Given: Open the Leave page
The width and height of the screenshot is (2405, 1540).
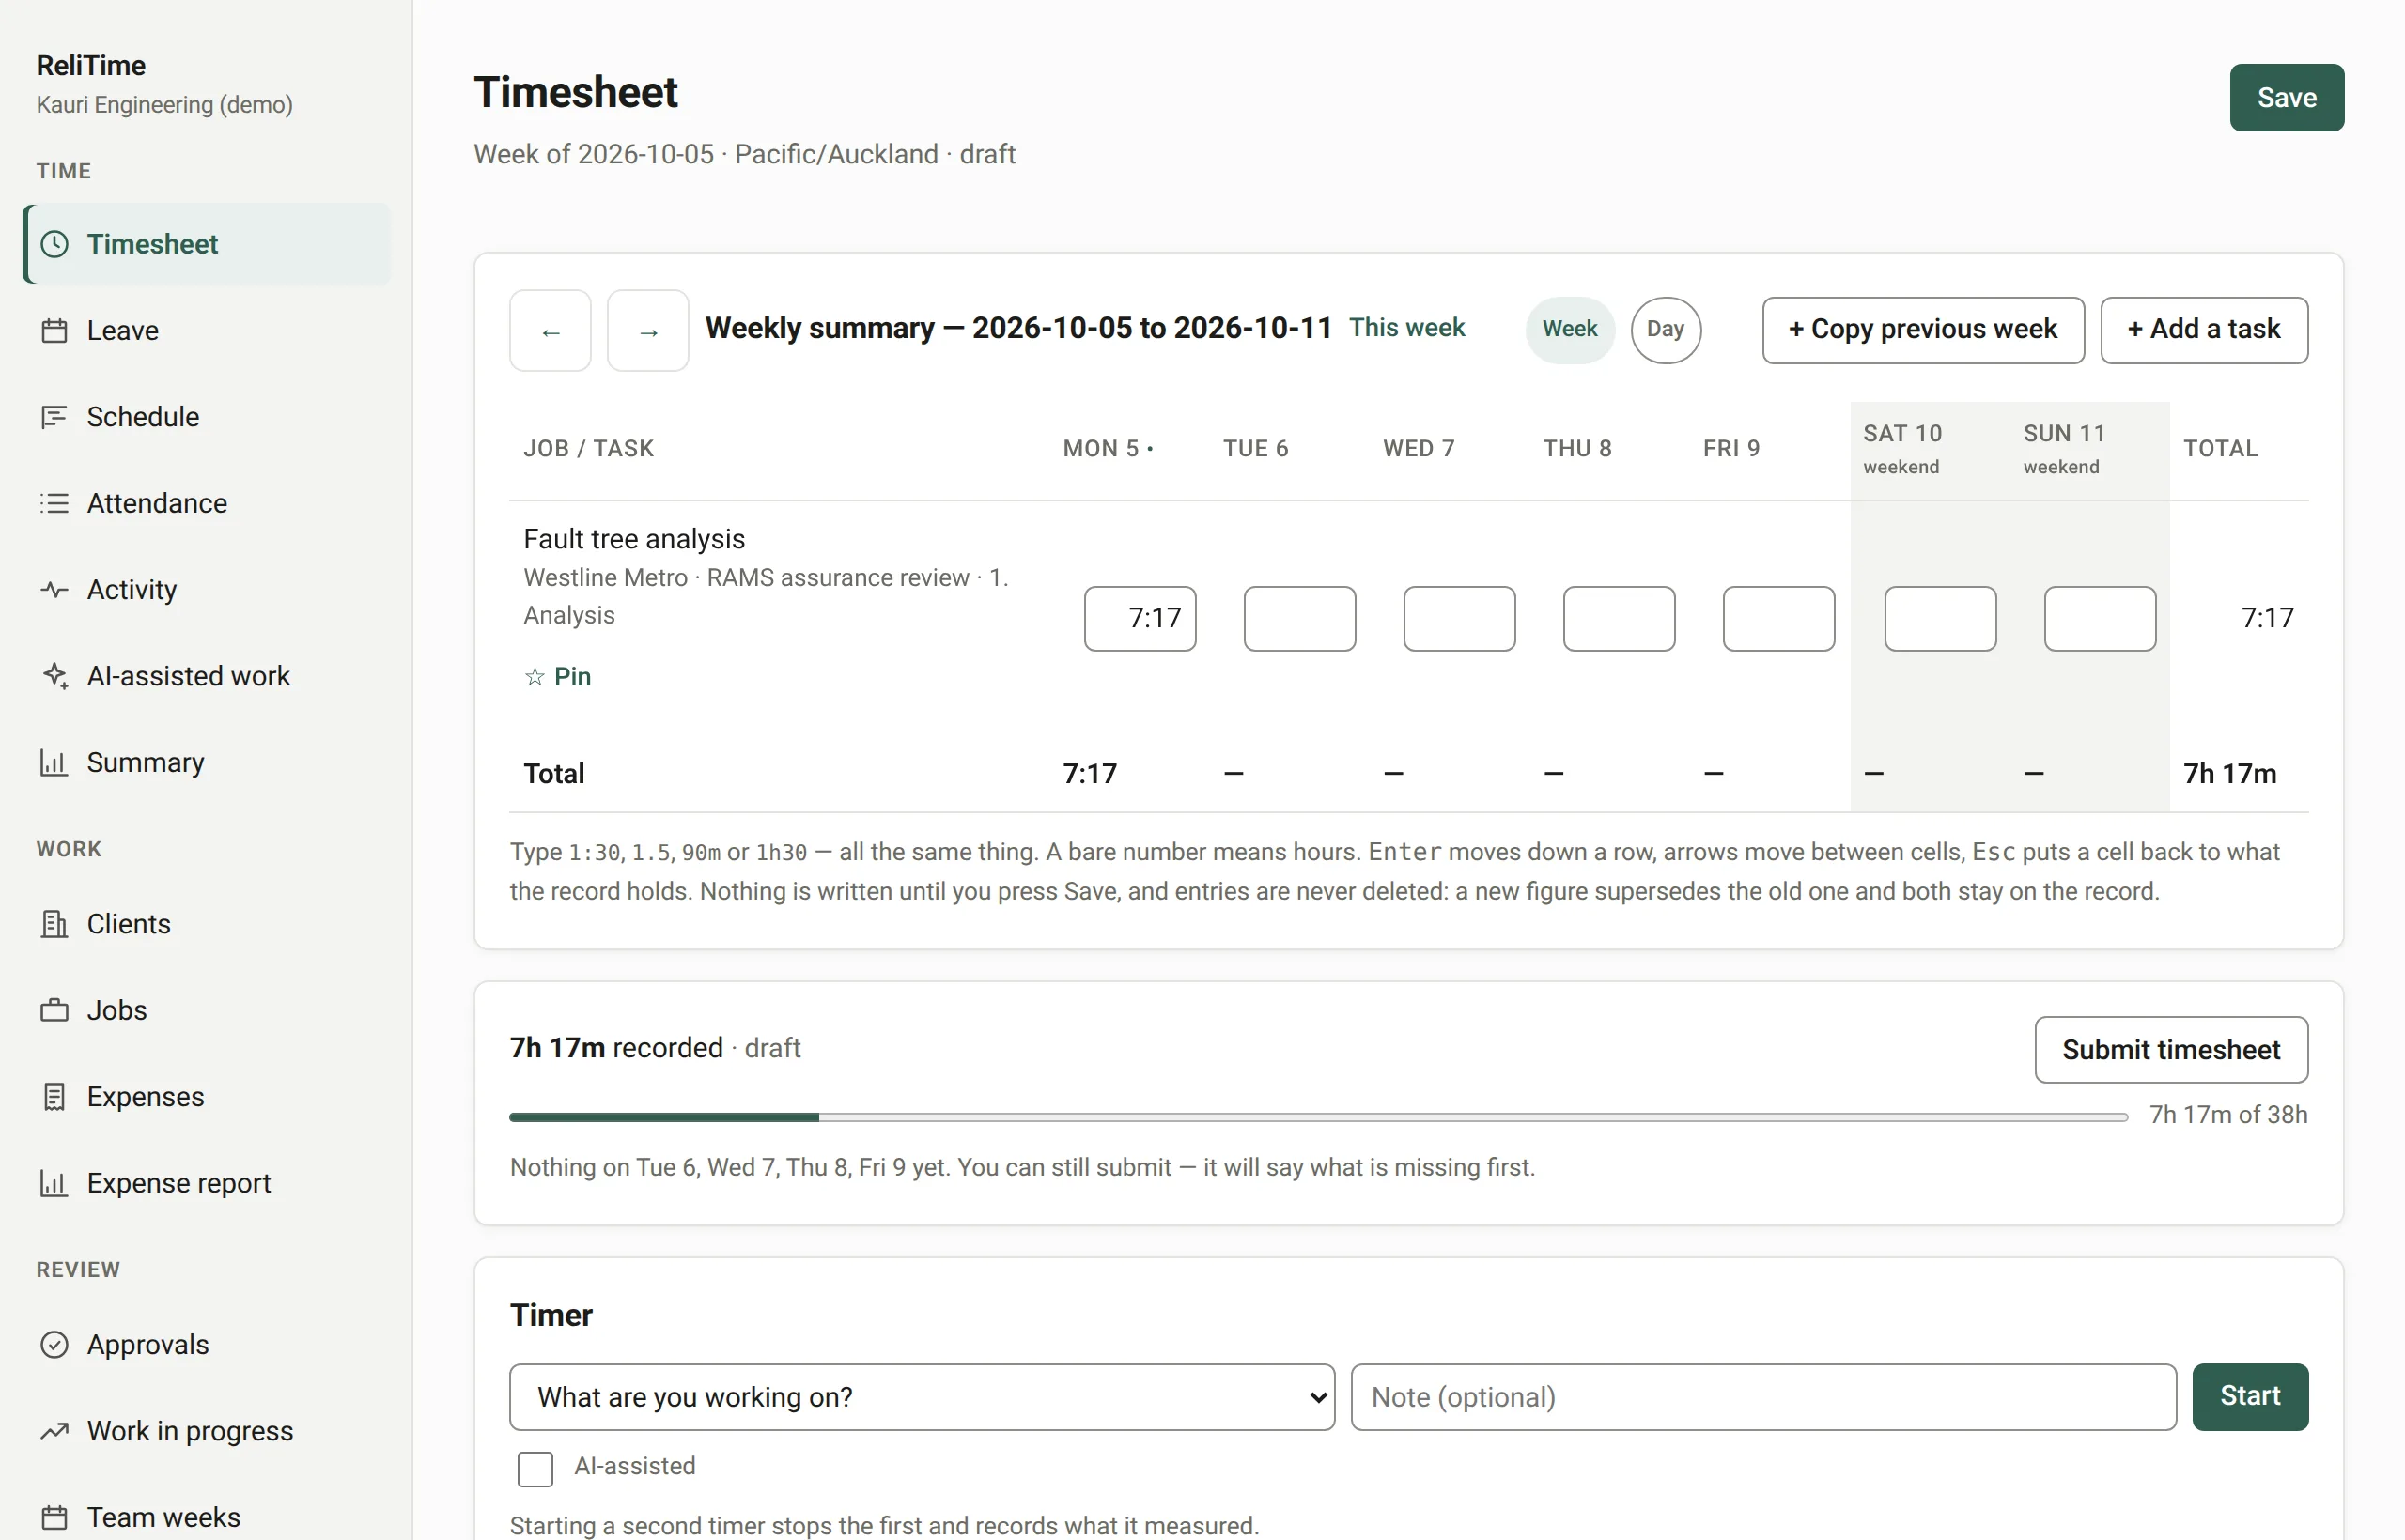Looking at the screenshot, I should click(208, 331).
